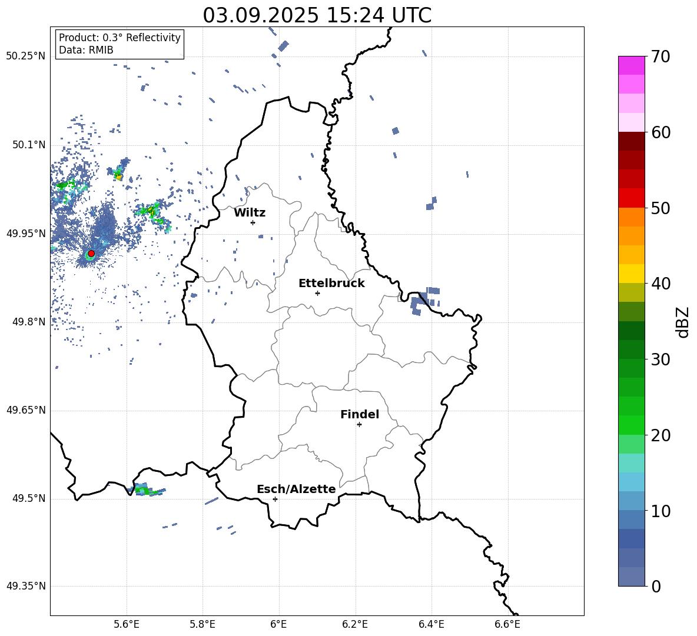Image resolution: width=697 pixels, height=636 pixels.
Task: Click the dark green colorbar segment near 33
Action: [x=631, y=331]
